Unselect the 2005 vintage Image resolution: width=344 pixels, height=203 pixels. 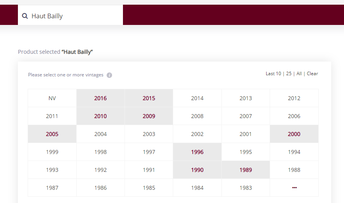[x=52, y=134]
